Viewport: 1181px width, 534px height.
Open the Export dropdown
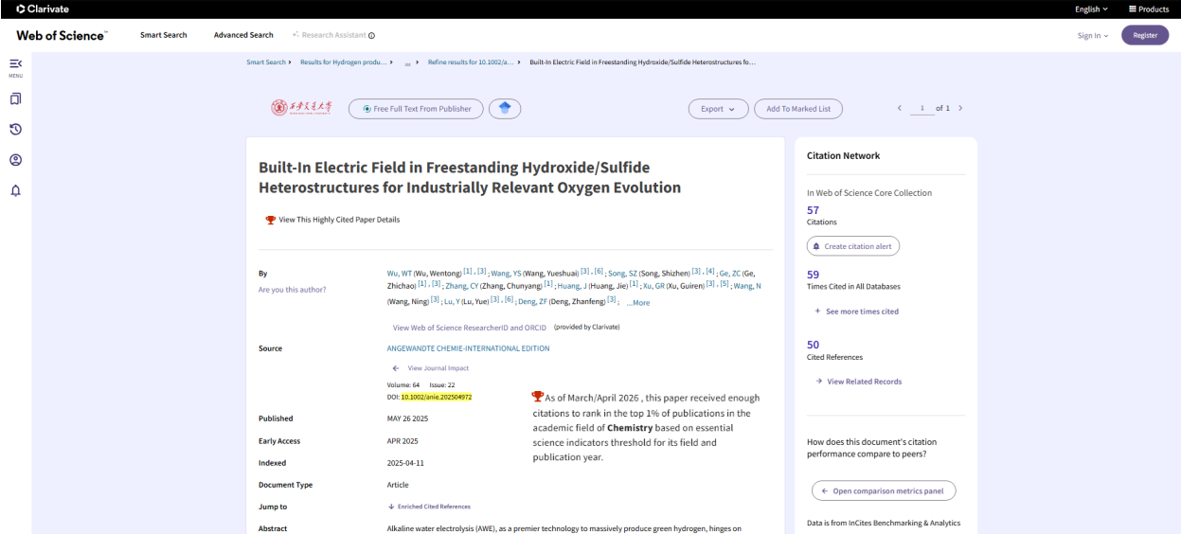point(718,109)
